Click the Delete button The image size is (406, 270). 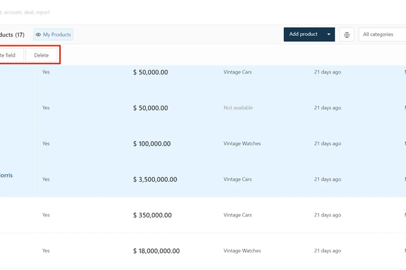click(42, 55)
